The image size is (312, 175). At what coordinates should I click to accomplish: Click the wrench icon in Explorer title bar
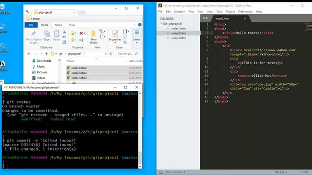point(27,12)
